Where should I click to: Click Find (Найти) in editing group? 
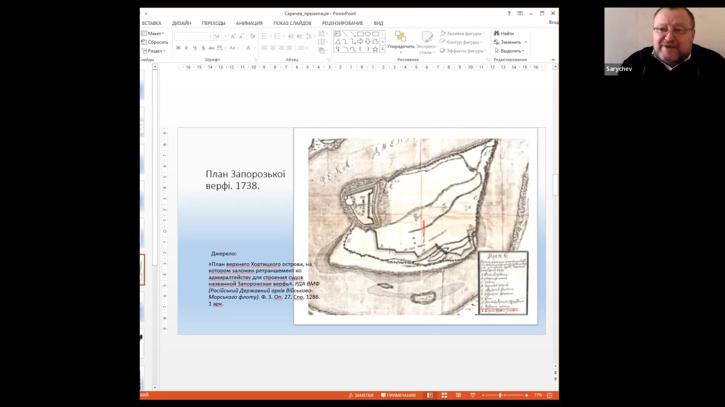[x=504, y=33]
